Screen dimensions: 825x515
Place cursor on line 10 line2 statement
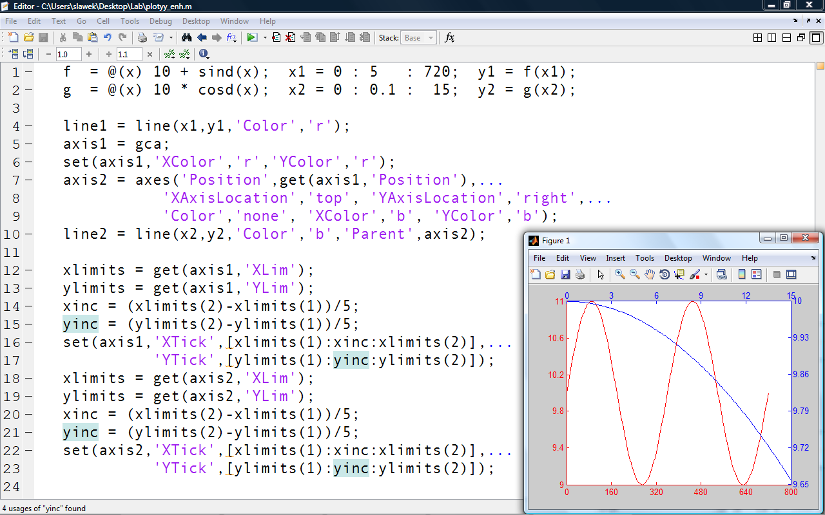(274, 234)
